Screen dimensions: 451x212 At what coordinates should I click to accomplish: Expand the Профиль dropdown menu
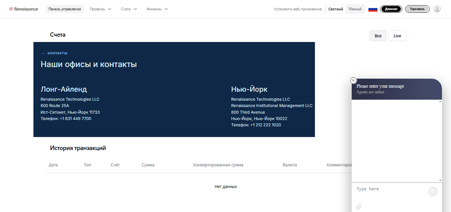coord(100,9)
